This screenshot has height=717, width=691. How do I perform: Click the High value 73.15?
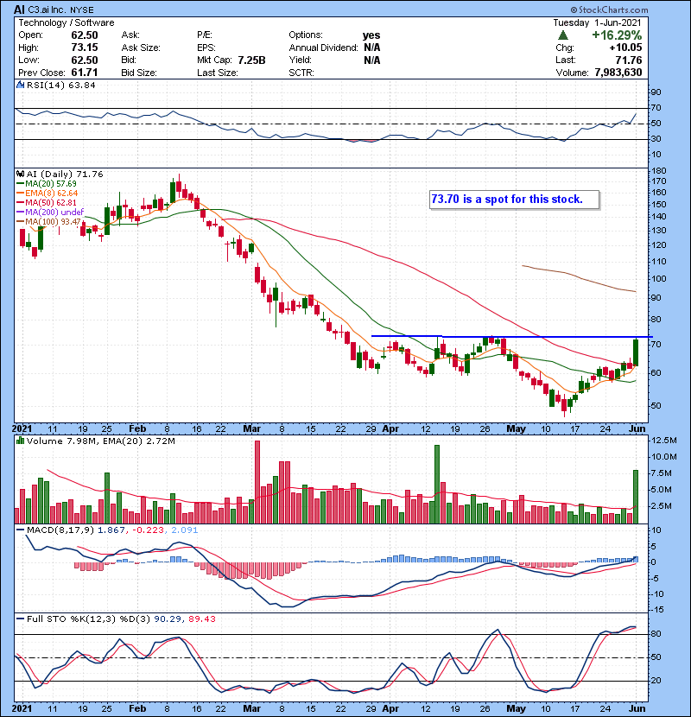(85, 48)
